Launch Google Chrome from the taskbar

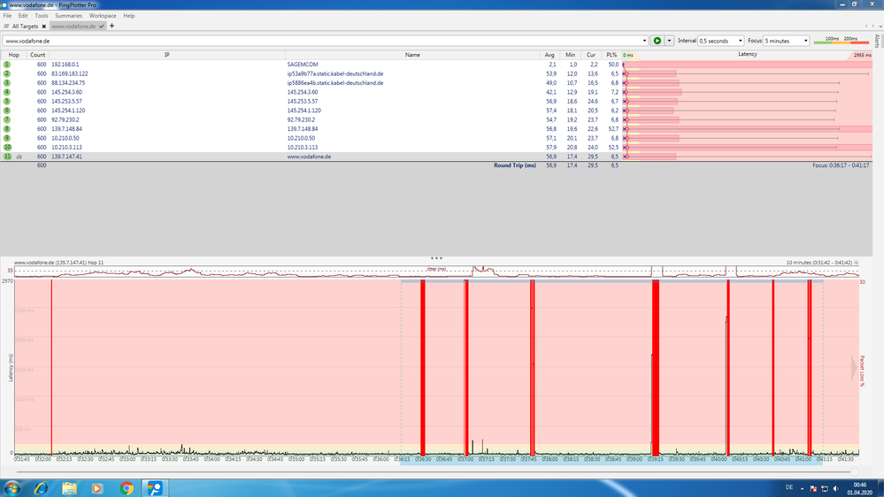point(127,488)
